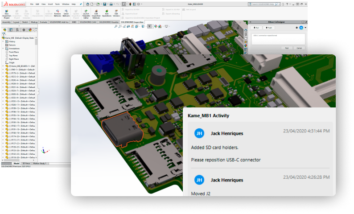Click Edit Inspection Methods icon
The image size is (354, 214).
pyautogui.click(x=96, y=13)
